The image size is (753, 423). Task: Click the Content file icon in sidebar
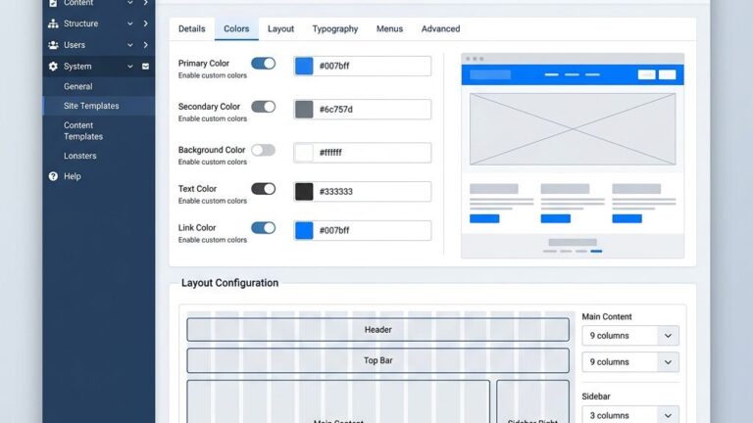click(53, 3)
